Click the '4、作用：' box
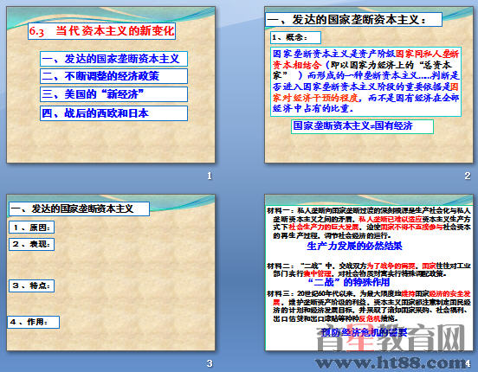 pyautogui.click(x=33, y=322)
